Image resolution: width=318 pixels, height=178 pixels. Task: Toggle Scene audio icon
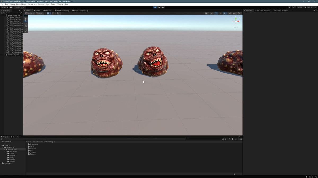pyautogui.click(x=220, y=13)
